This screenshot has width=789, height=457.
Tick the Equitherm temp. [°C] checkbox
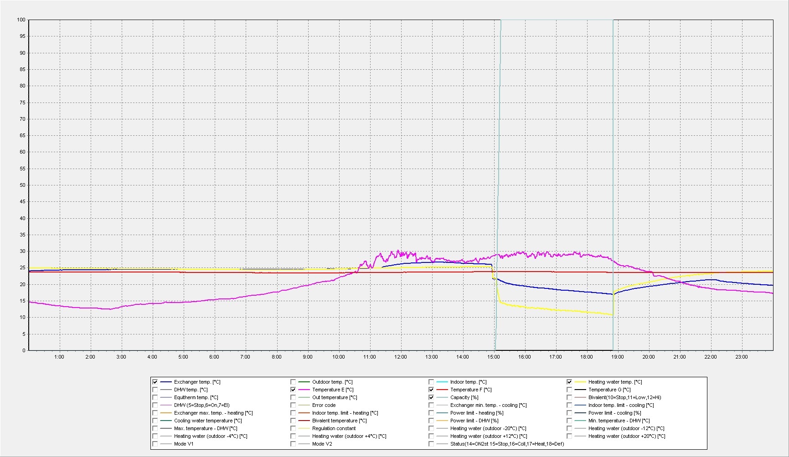(x=155, y=397)
